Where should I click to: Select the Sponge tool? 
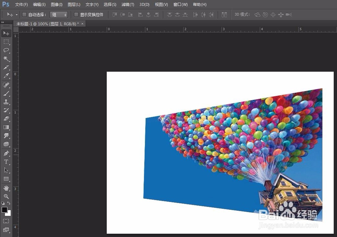[6, 144]
